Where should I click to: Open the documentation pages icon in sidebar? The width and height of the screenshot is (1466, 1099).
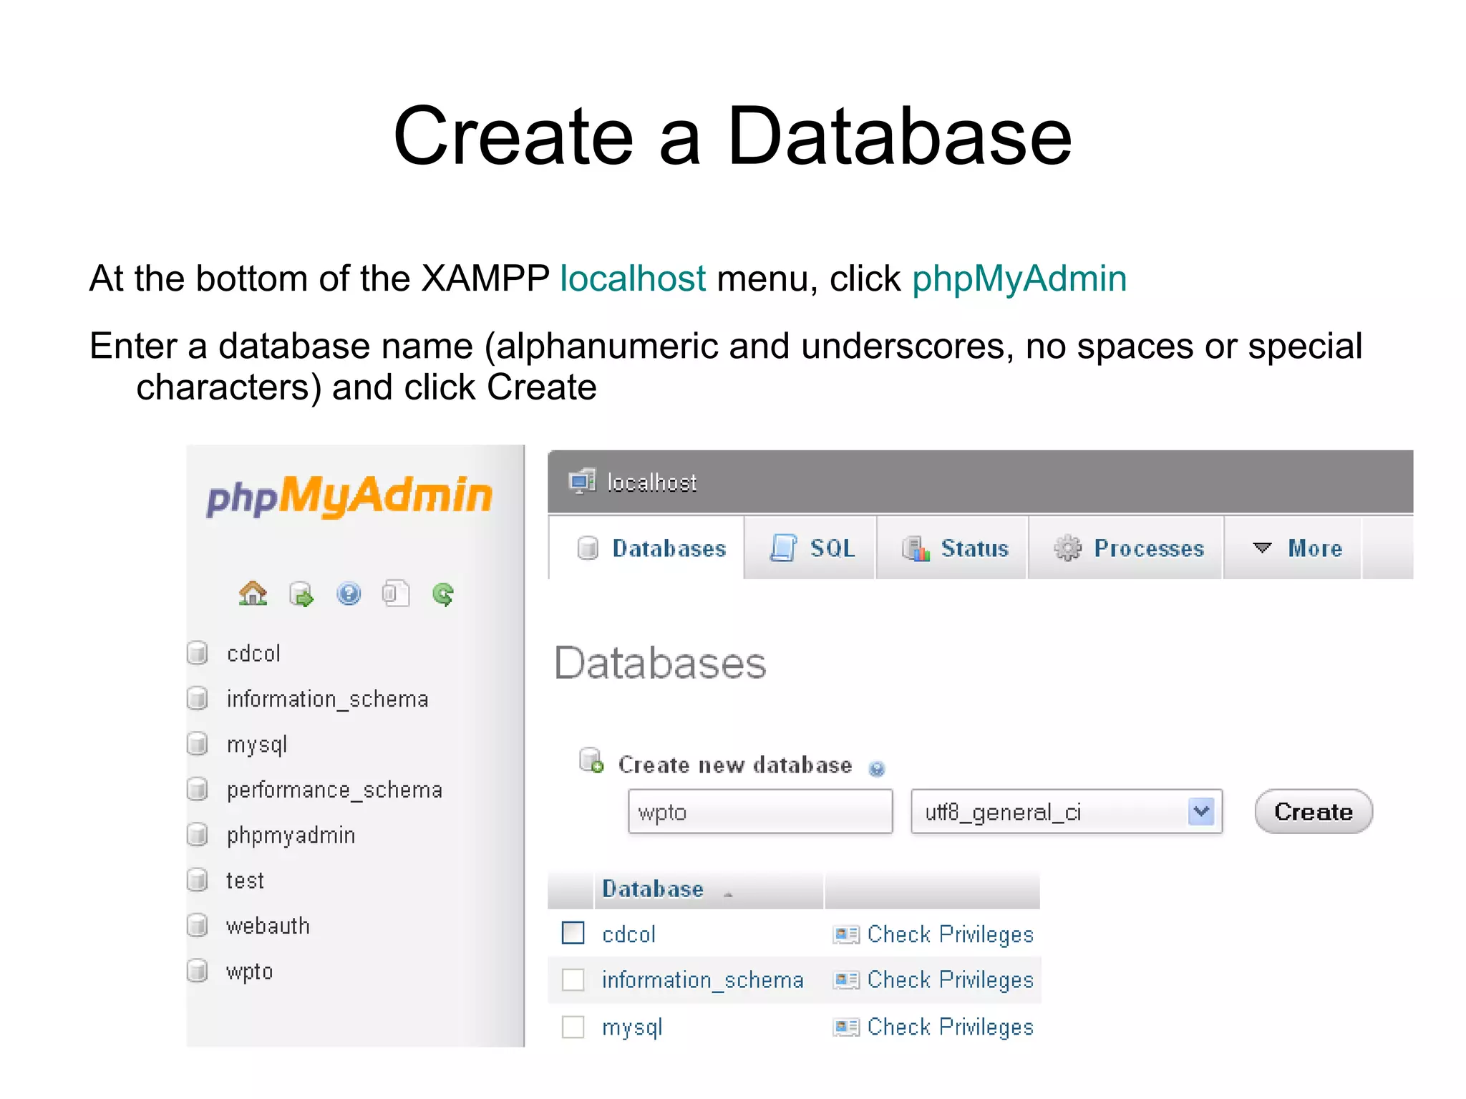396,594
